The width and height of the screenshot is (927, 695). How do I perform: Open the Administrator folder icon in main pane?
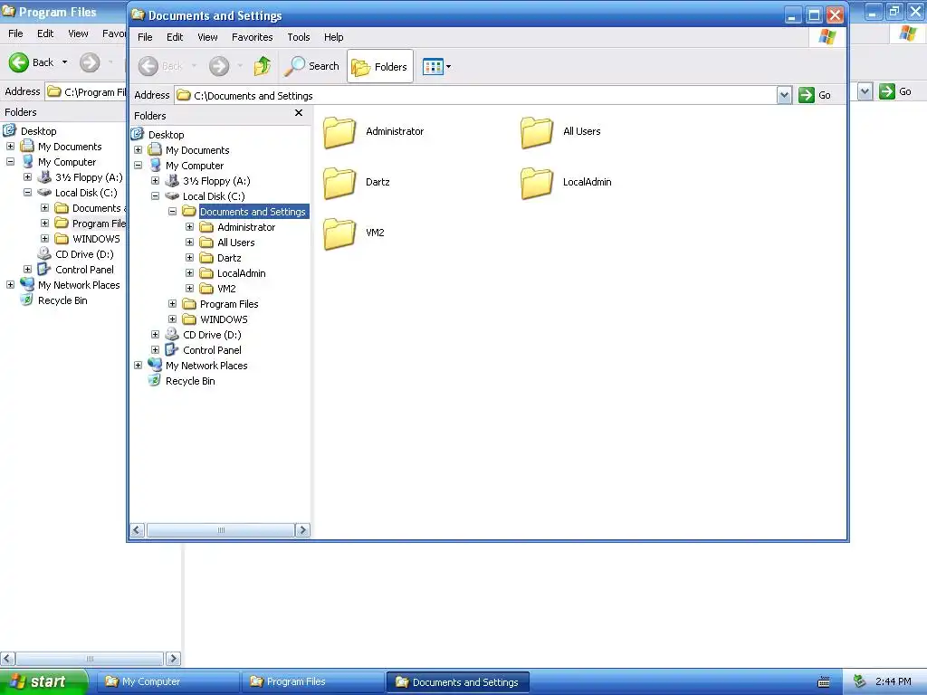click(x=339, y=131)
